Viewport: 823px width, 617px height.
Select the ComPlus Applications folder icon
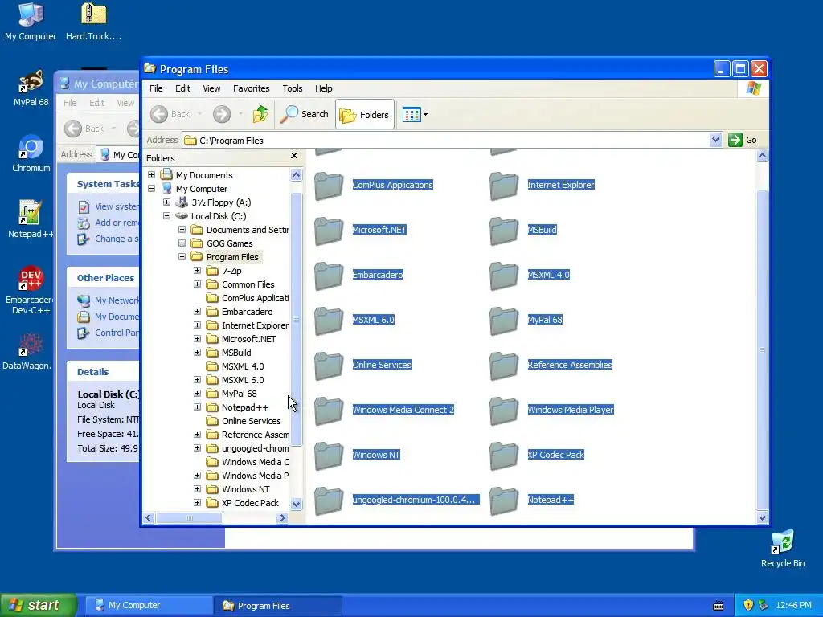[329, 186]
